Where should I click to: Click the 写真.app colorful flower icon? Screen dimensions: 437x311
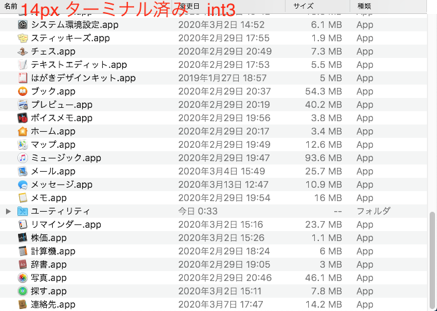(x=23, y=278)
